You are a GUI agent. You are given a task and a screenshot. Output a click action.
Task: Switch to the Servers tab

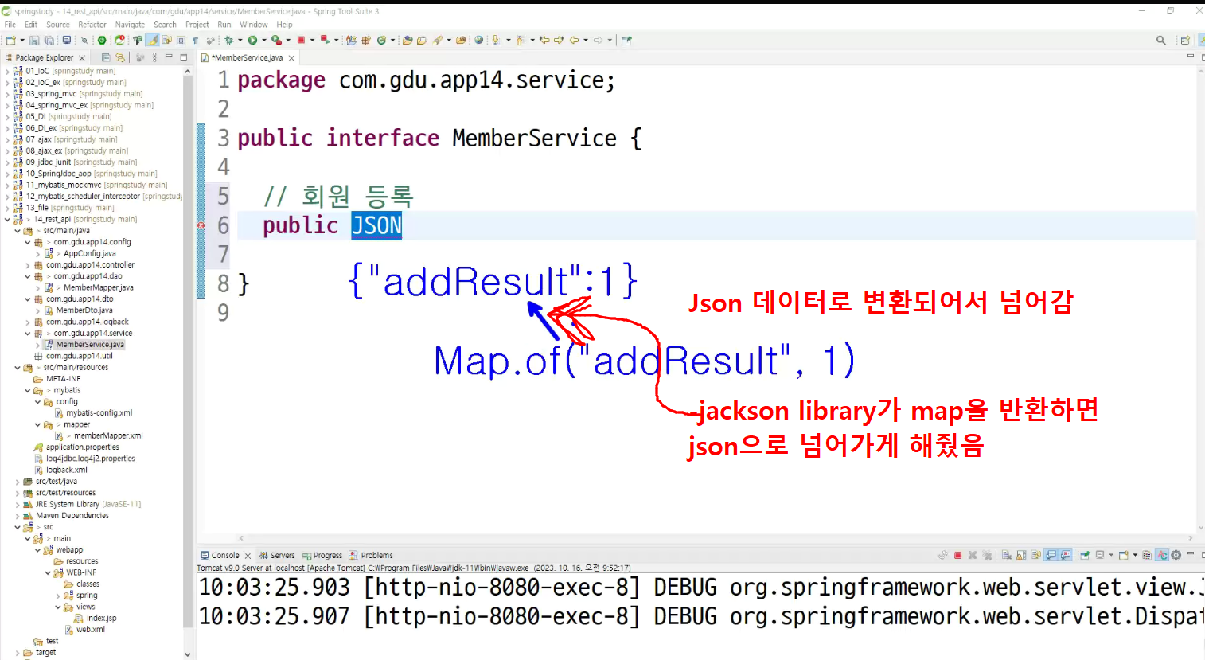click(x=276, y=556)
